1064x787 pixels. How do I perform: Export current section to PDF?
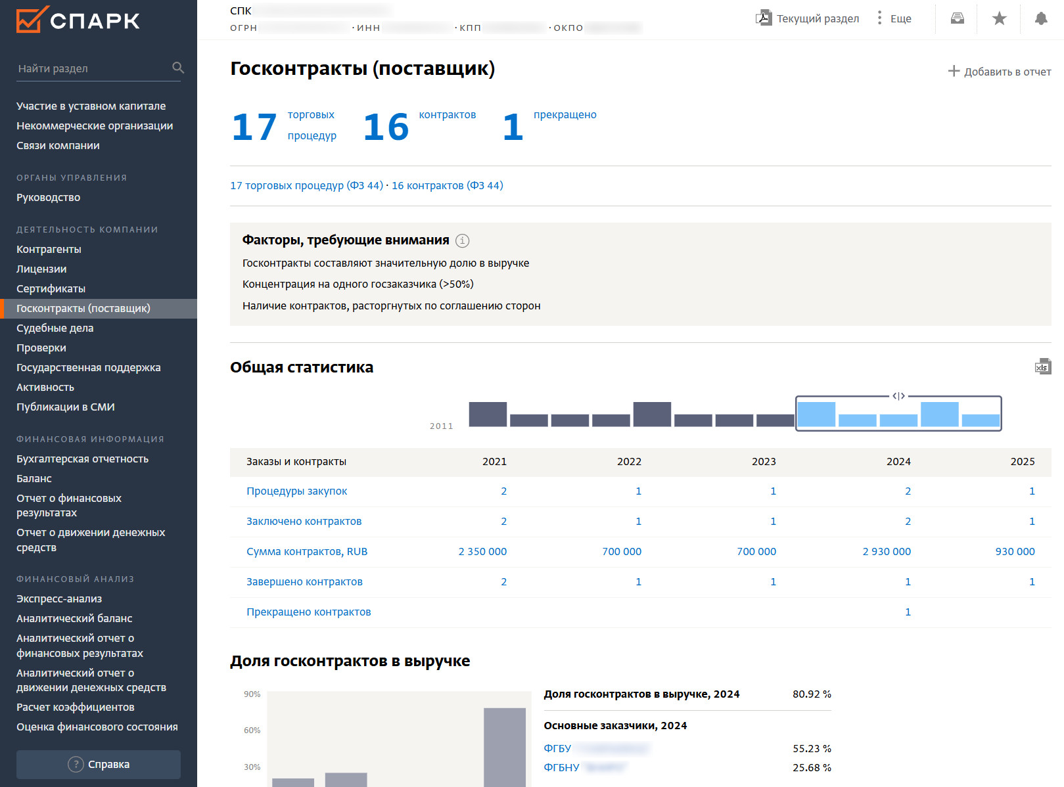coord(764,18)
